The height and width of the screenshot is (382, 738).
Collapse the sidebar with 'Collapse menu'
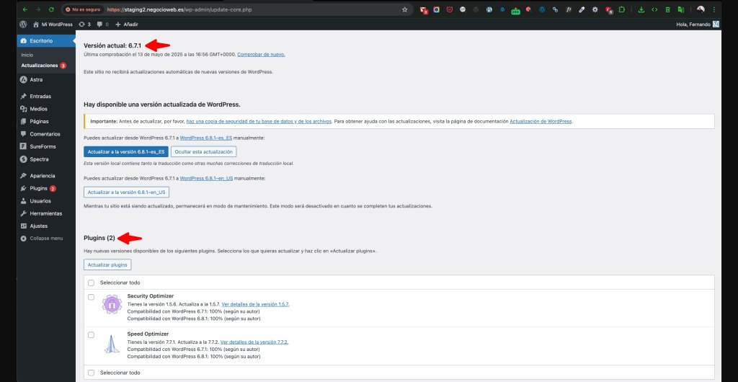click(x=46, y=239)
